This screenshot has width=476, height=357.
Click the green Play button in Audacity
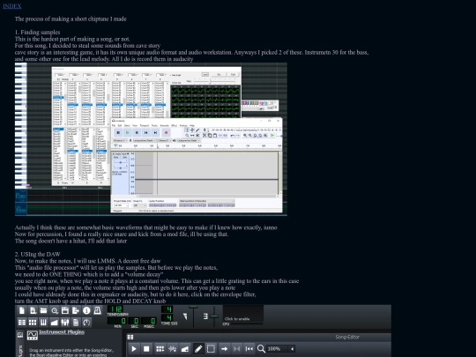[x=128, y=132]
